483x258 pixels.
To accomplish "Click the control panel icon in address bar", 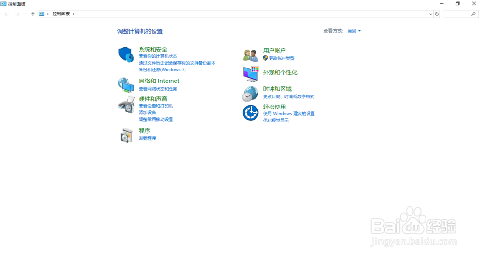I will (42, 14).
